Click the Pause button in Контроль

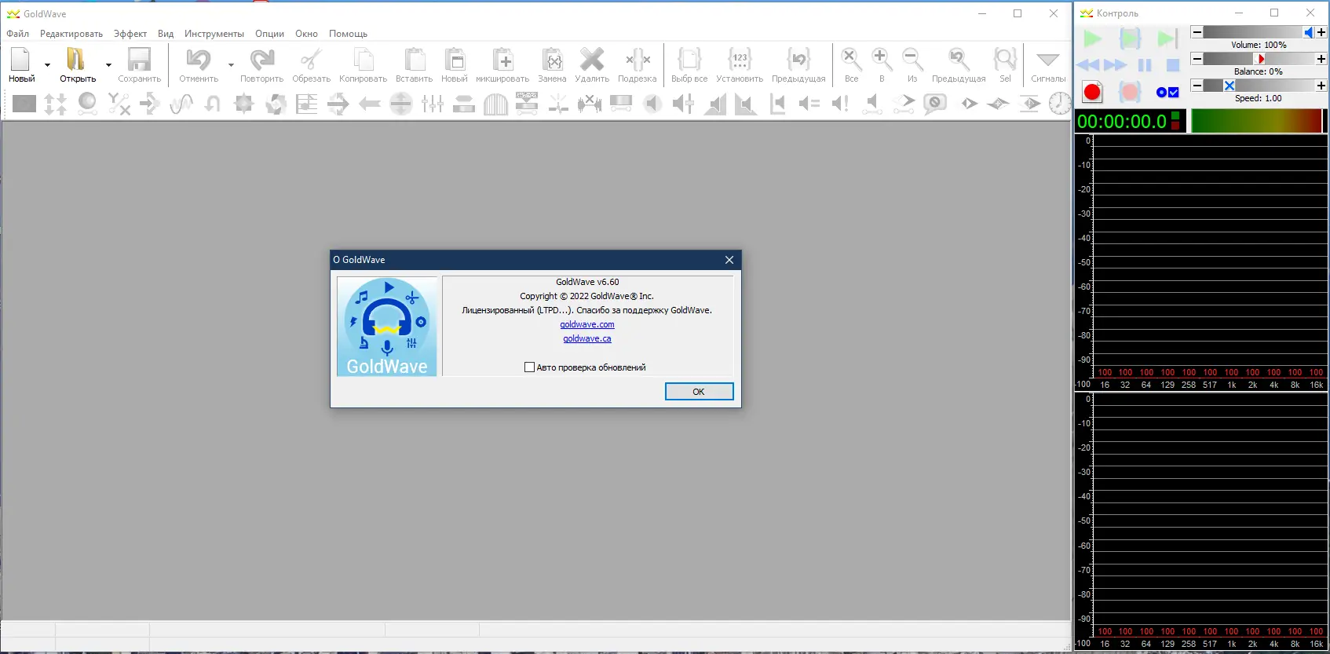coord(1145,65)
